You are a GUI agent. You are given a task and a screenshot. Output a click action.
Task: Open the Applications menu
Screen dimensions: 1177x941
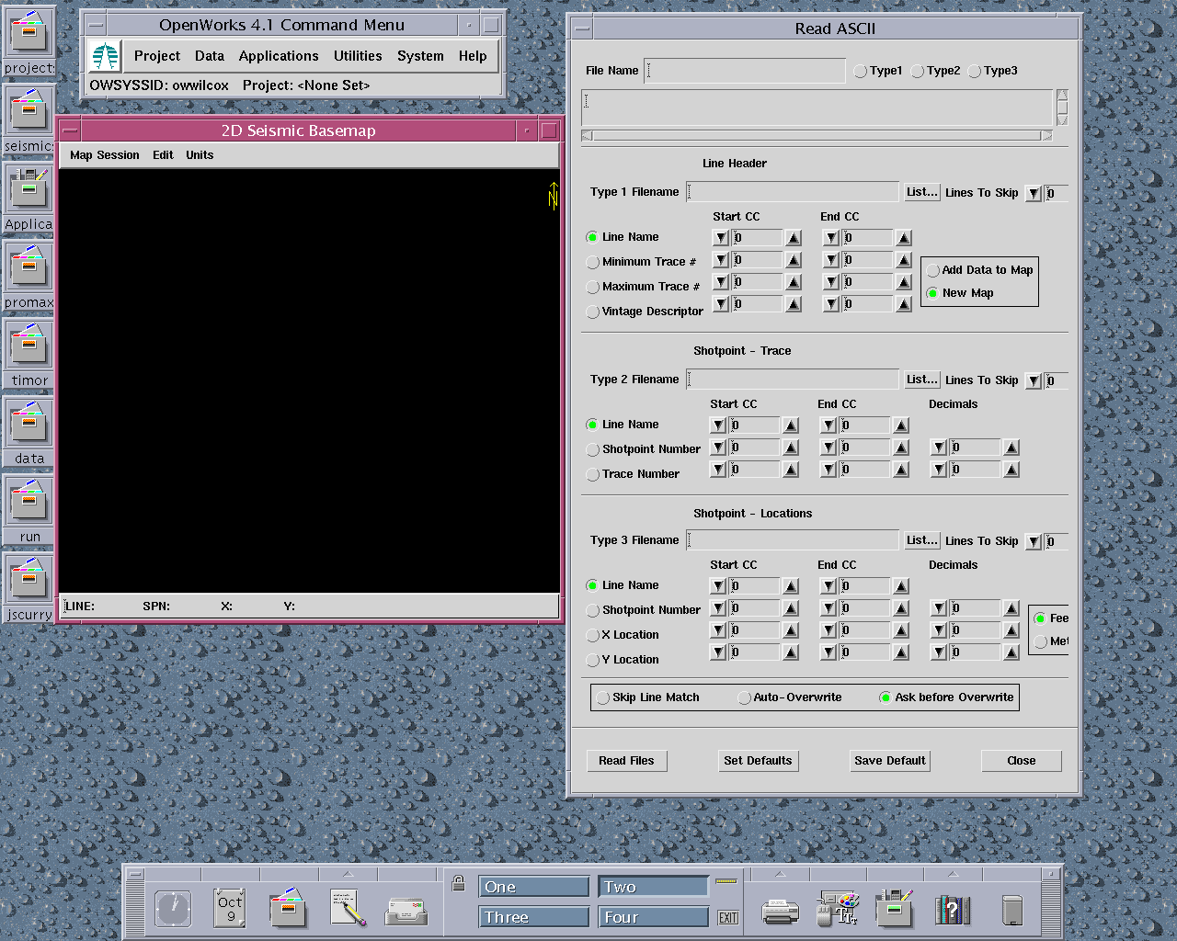pyautogui.click(x=279, y=56)
